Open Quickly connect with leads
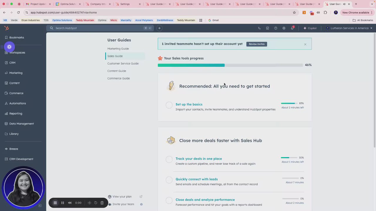Viewport: 376px width, 211px height. 197,179
